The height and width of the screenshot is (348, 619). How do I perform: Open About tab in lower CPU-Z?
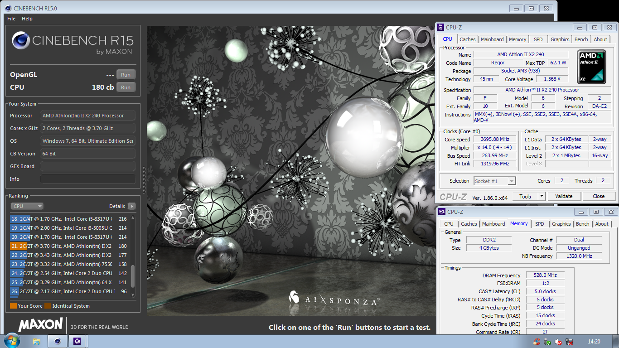(x=602, y=224)
